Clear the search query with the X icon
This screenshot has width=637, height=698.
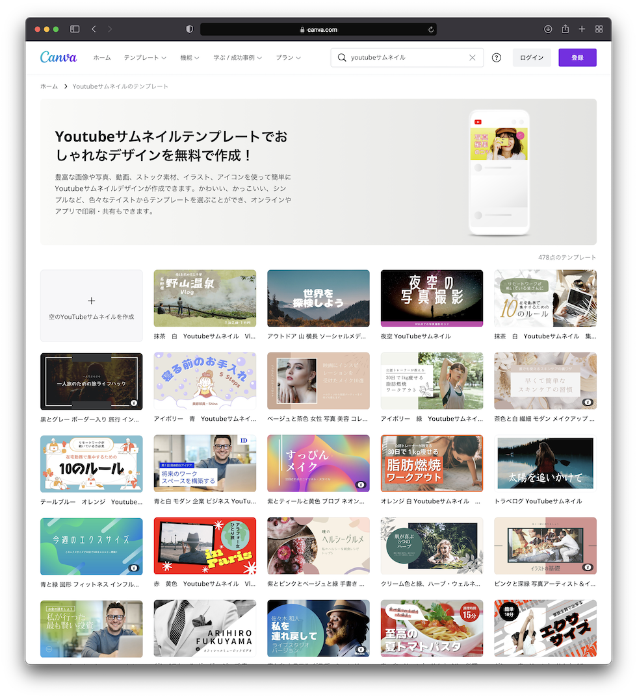click(473, 58)
